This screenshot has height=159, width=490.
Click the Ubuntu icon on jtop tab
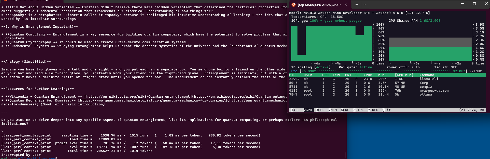294,5
